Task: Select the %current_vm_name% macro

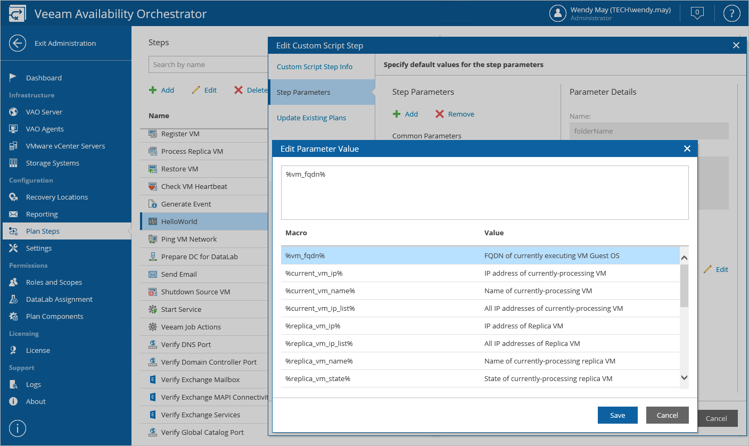Action: point(480,291)
